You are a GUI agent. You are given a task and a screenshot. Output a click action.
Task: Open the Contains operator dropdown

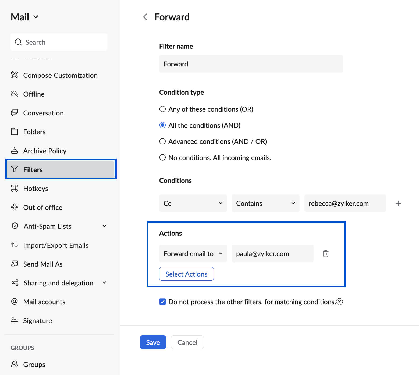coord(265,203)
